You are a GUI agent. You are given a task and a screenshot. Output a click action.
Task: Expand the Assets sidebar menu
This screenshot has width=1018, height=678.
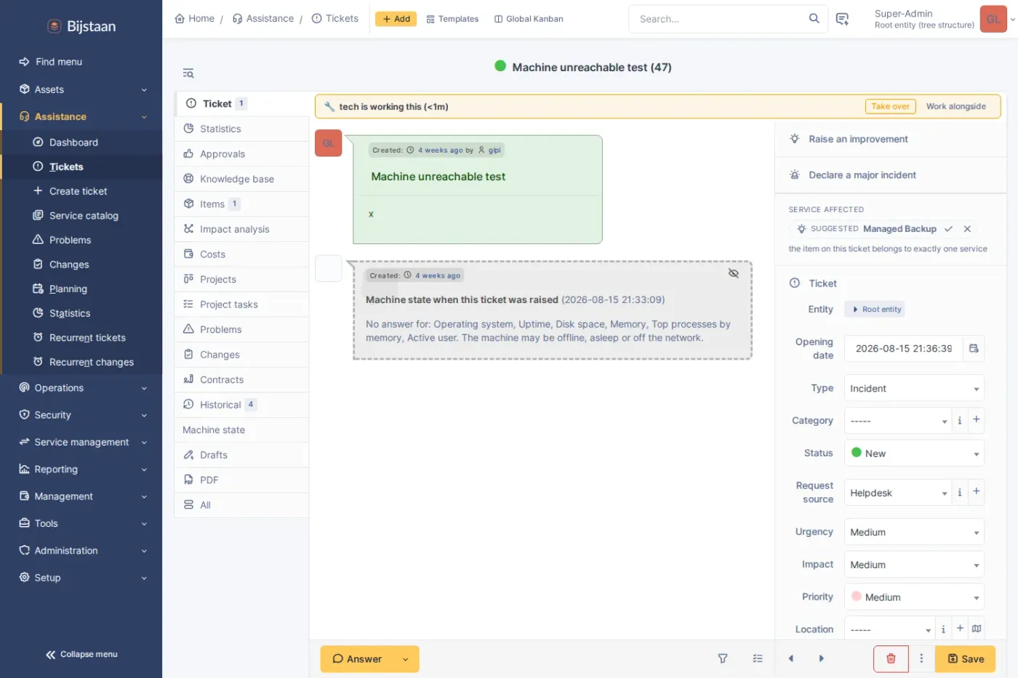81,89
